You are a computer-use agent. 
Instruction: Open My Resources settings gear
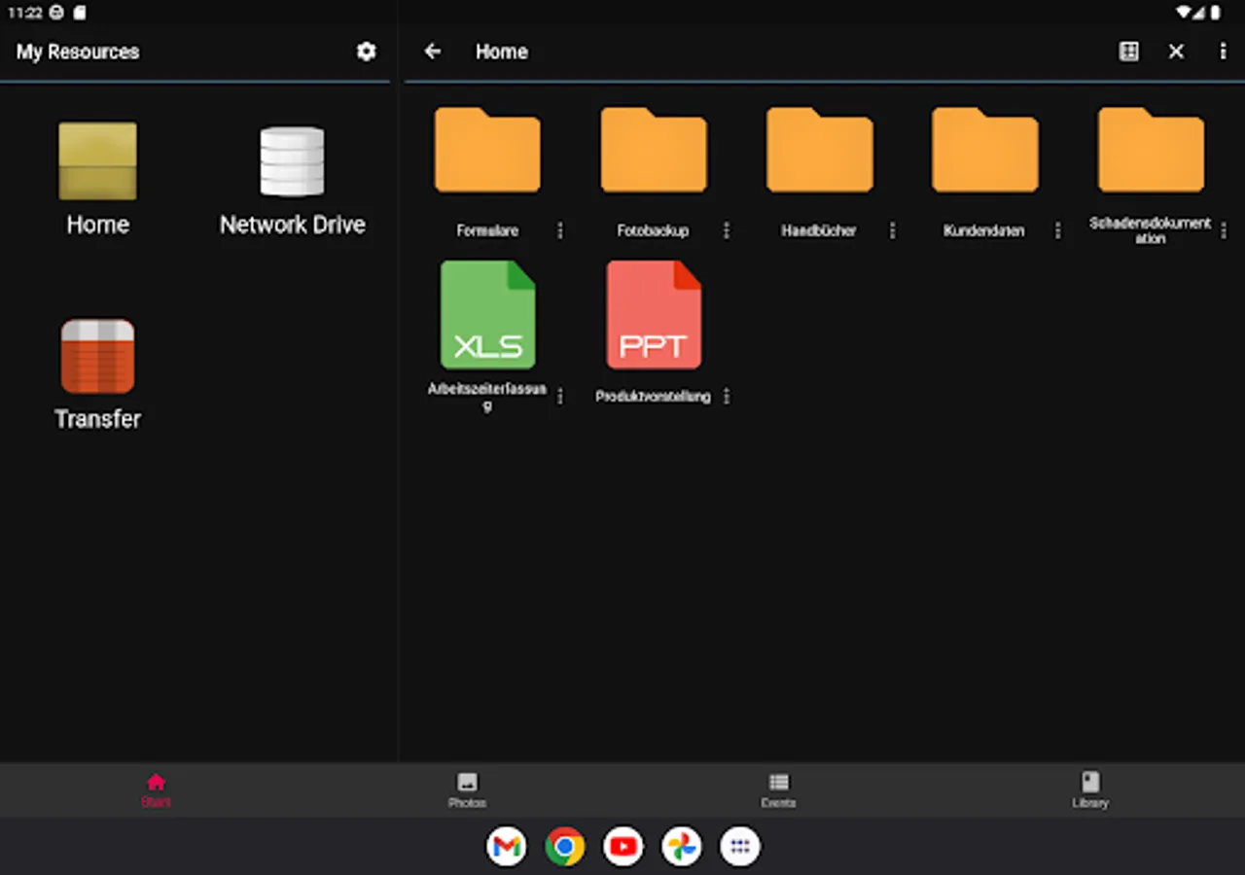click(366, 52)
